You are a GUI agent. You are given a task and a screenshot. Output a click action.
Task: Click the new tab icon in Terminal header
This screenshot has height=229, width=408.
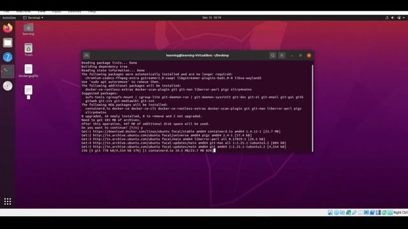click(87, 55)
